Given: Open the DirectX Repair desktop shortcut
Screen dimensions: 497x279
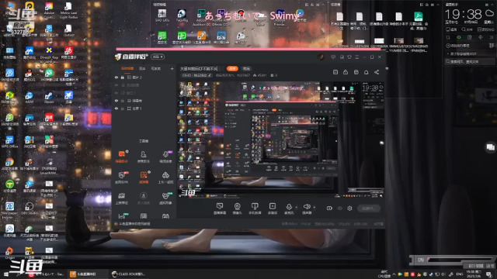Looking at the screenshot, I should click(x=49, y=53).
